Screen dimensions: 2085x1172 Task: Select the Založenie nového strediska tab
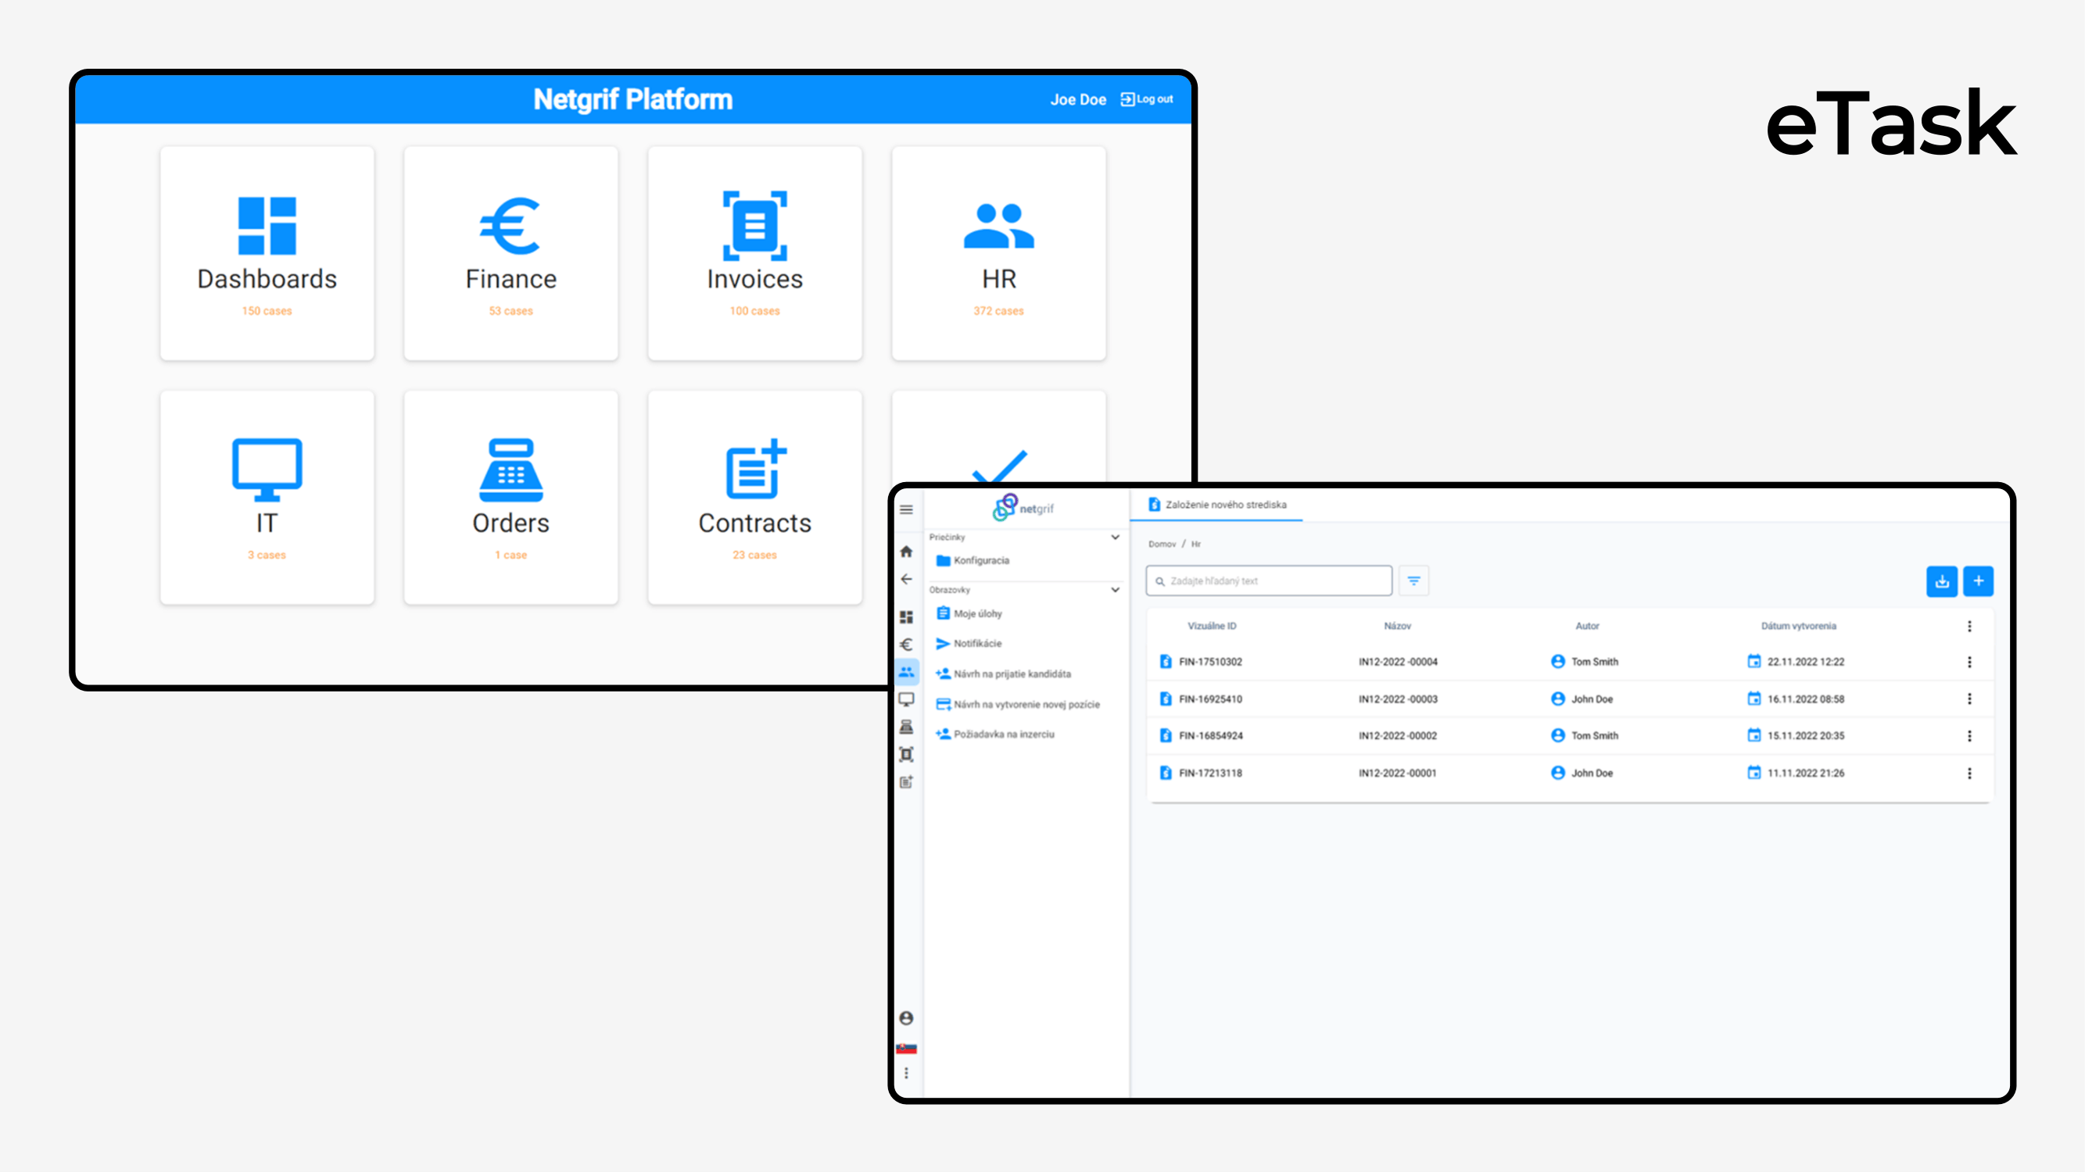(x=1217, y=505)
